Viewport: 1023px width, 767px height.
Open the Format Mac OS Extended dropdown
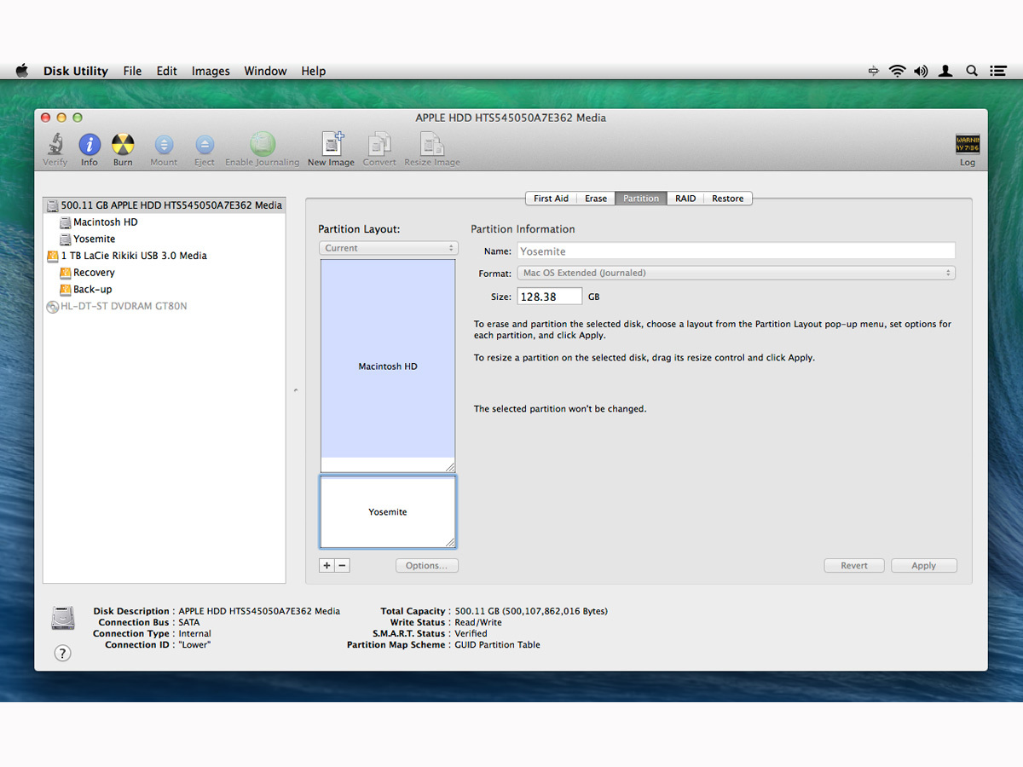coord(737,273)
